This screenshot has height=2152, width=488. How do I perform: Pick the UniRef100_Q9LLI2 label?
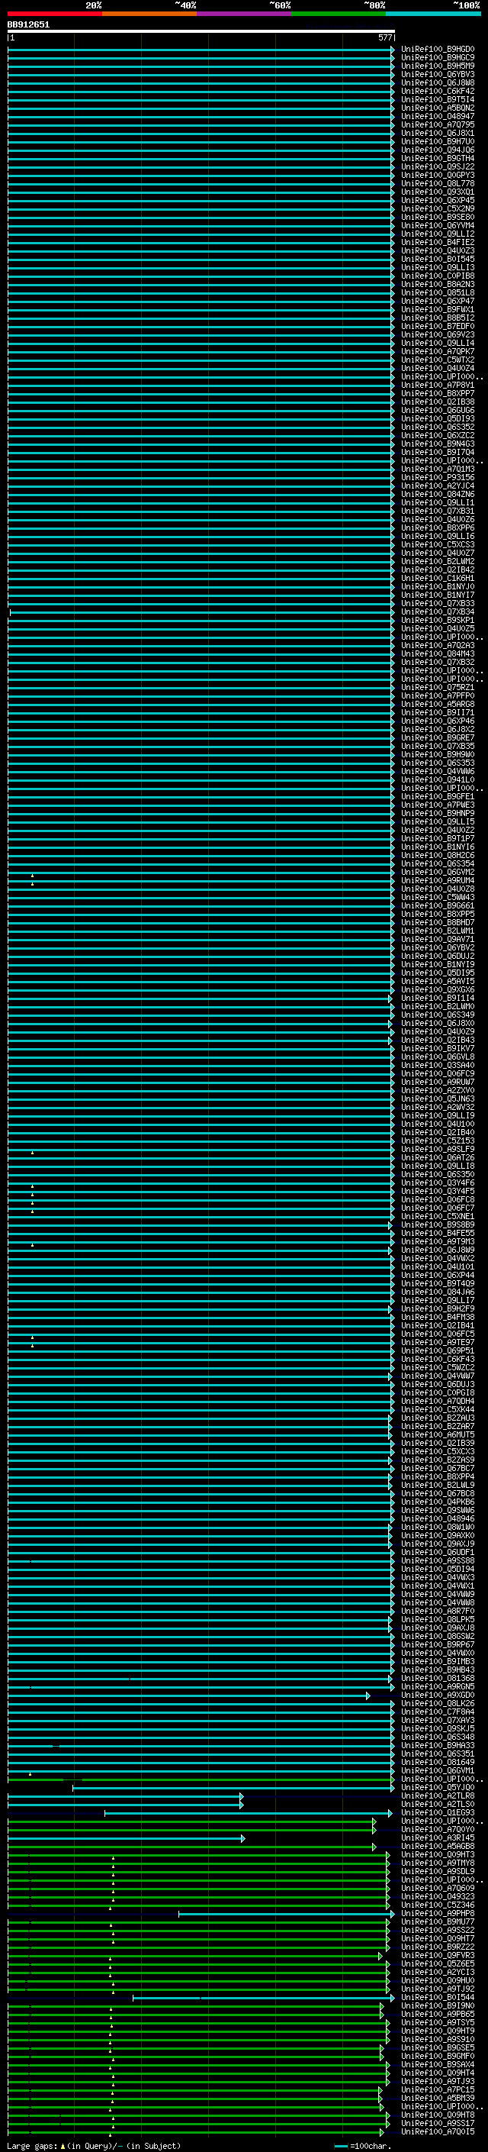tap(438, 234)
